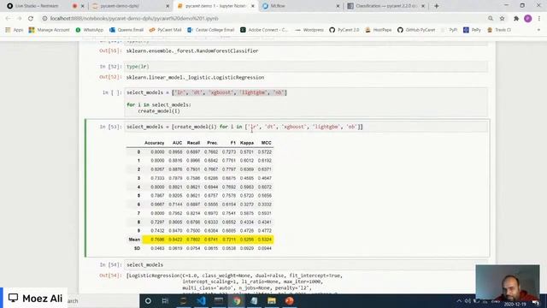Show hidden system tray icons
Screen dimensions: 547x308
point(460,301)
